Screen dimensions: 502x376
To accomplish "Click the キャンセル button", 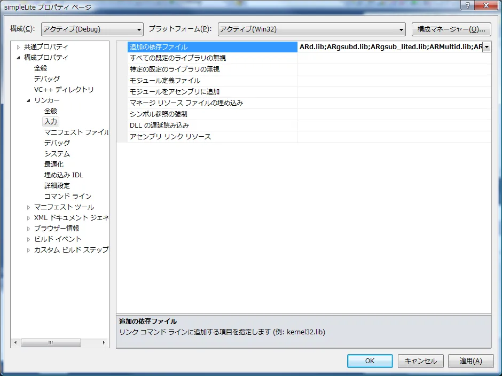I will tap(420, 361).
